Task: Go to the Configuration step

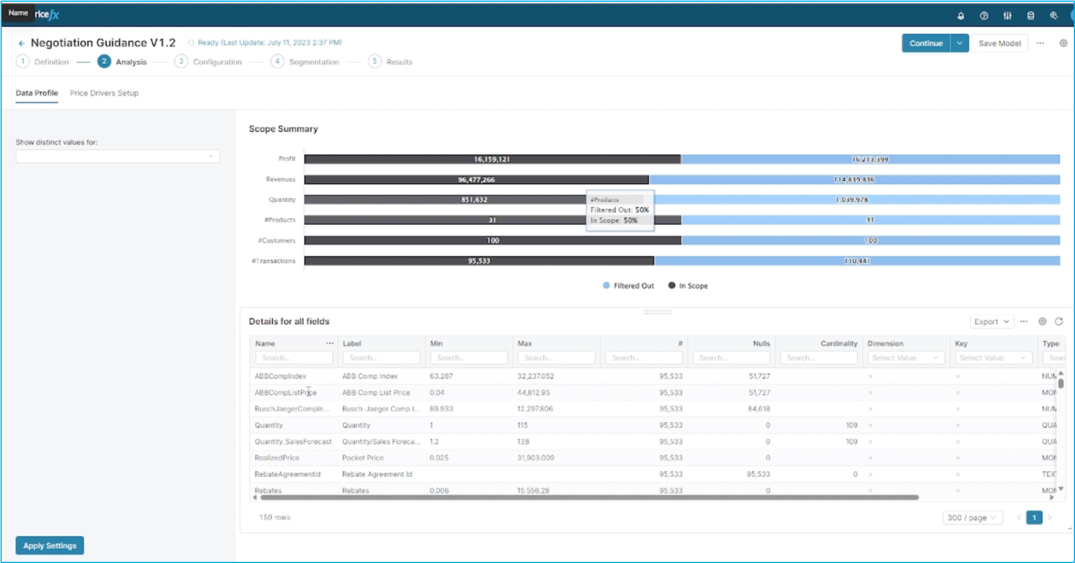Action: [217, 62]
